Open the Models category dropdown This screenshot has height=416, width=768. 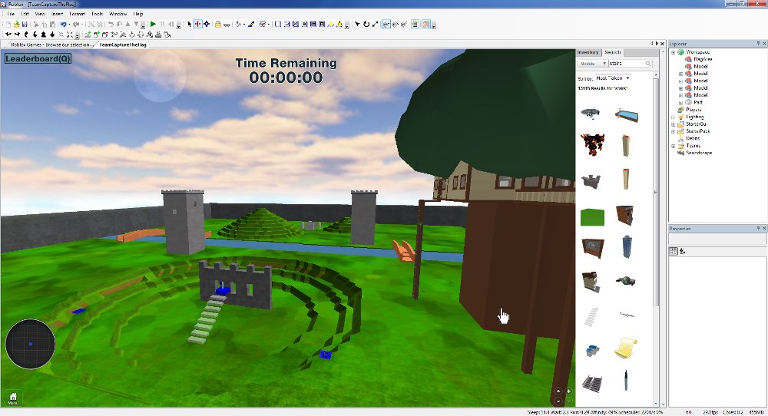pos(592,64)
